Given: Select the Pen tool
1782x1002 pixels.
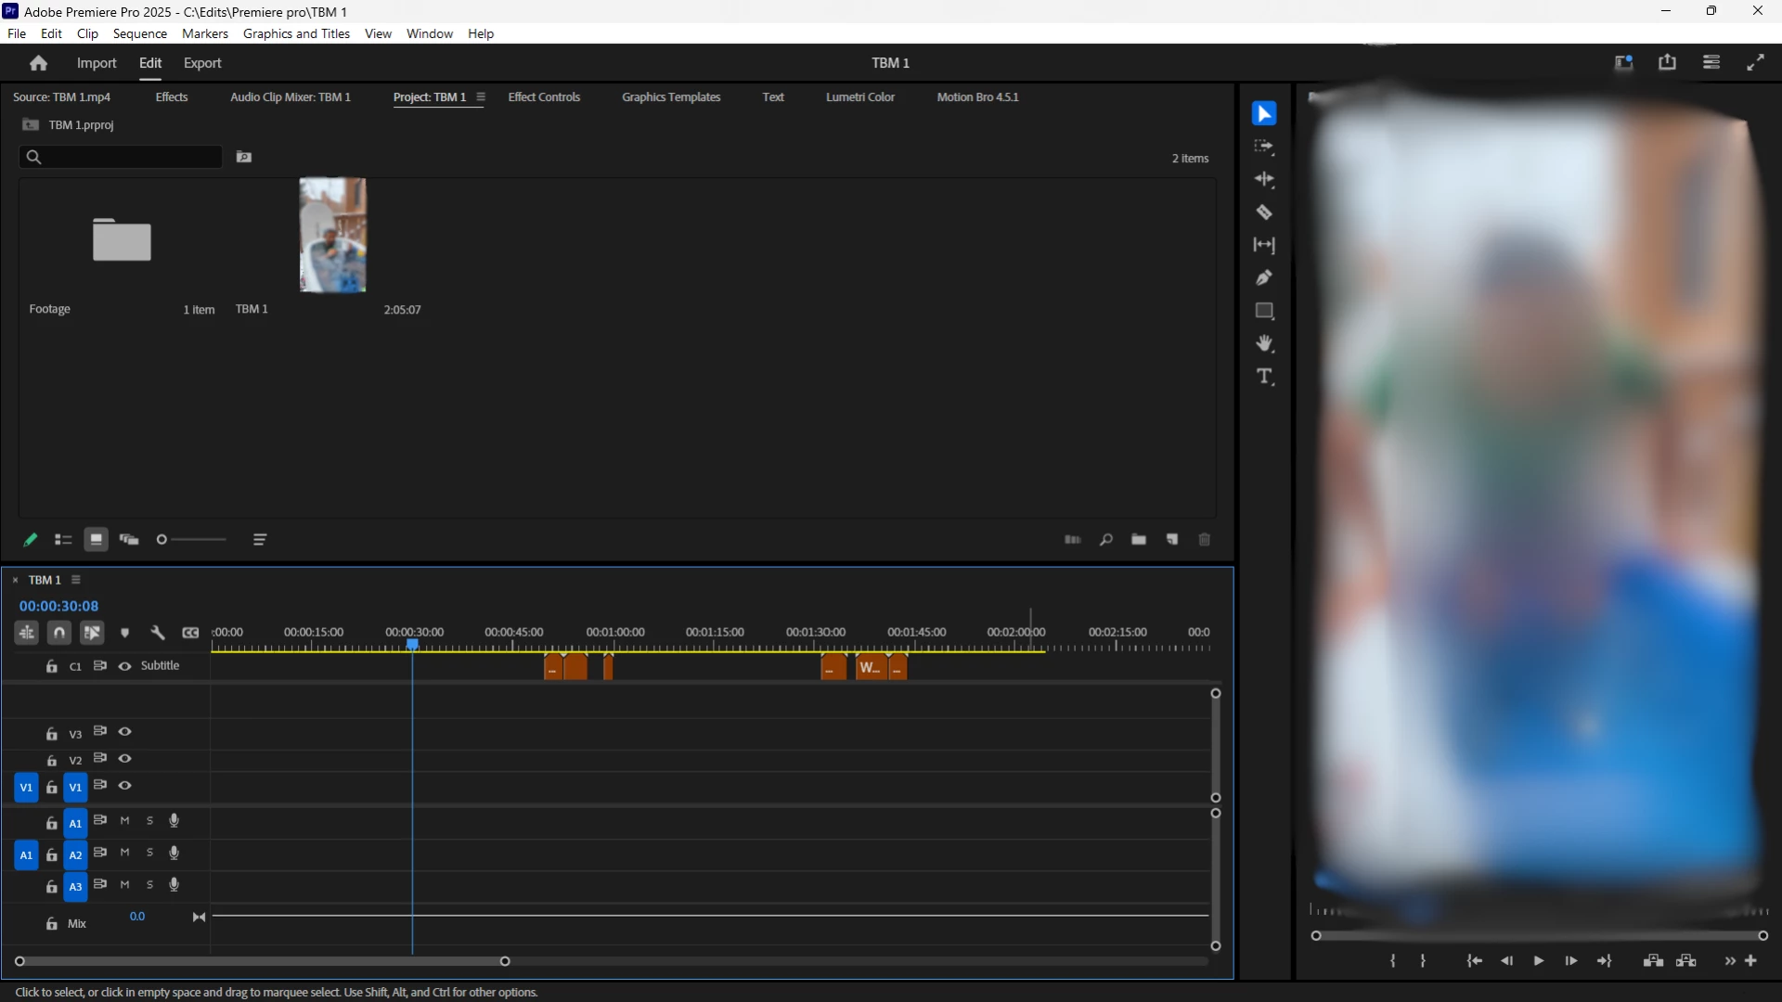Looking at the screenshot, I should [x=1264, y=277].
